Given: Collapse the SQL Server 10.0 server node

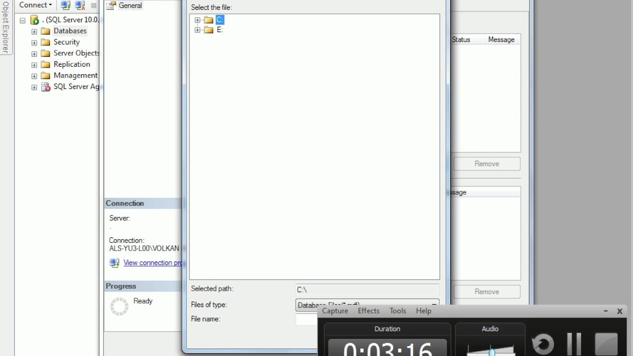Looking at the screenshot, I should coord(22,20).
